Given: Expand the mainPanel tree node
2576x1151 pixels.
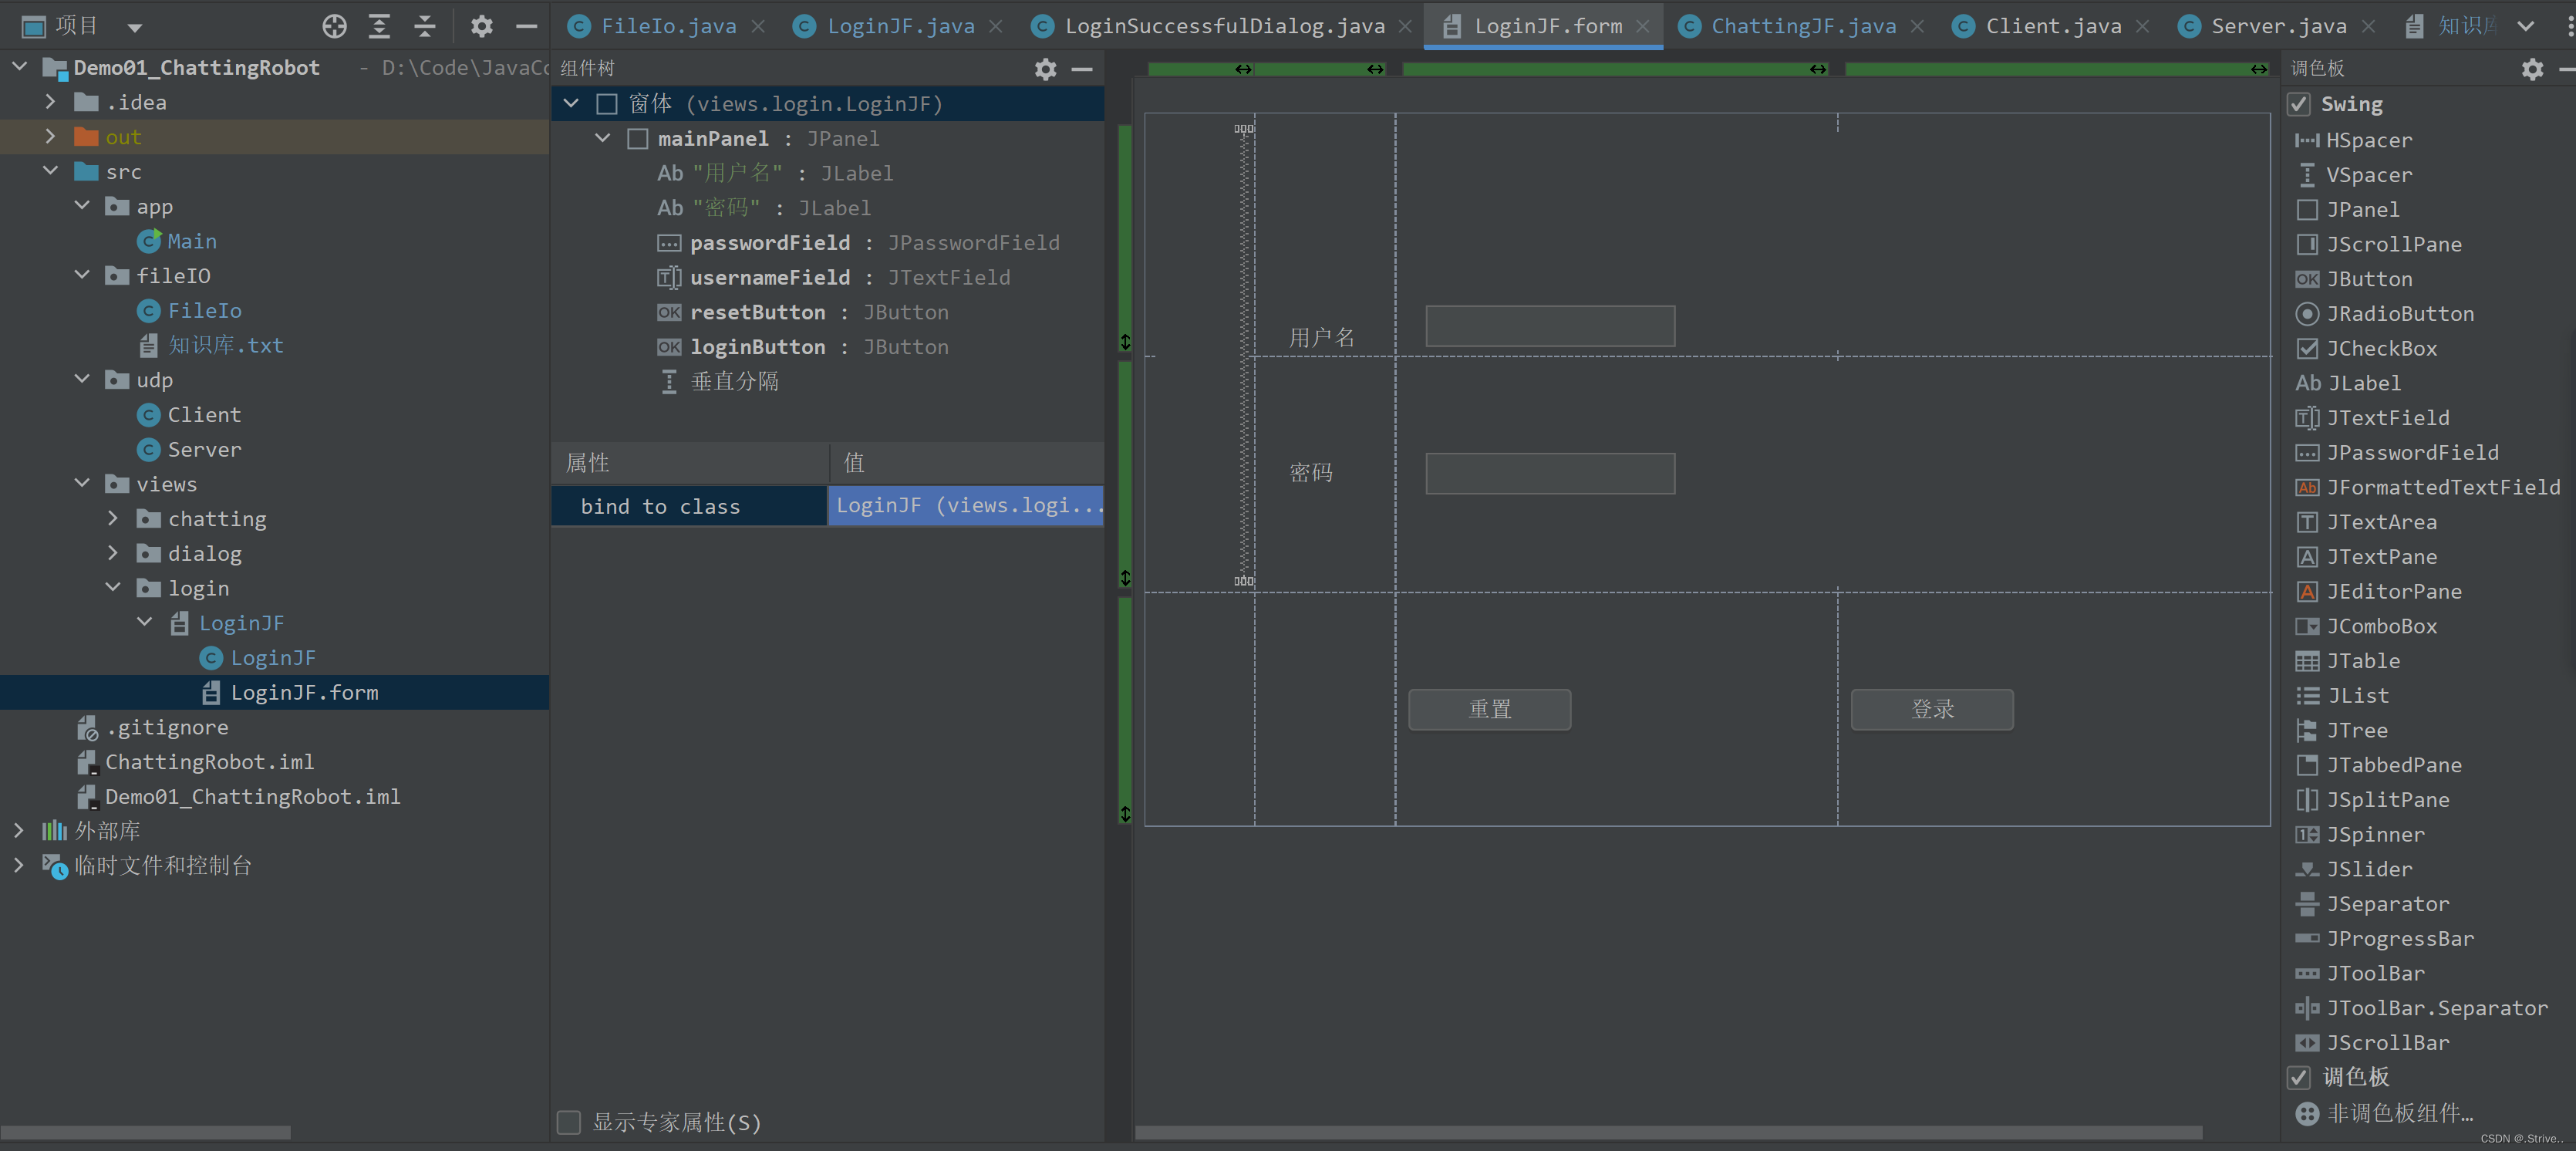Looking at the screenshot, I should [x=603, y=137].
